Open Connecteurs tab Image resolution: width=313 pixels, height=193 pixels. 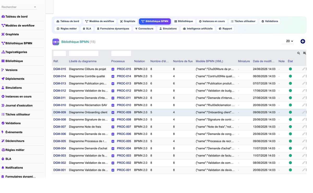pos(144,29)
